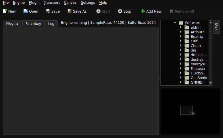Click the green Add New plus icon

coord(143,11)
